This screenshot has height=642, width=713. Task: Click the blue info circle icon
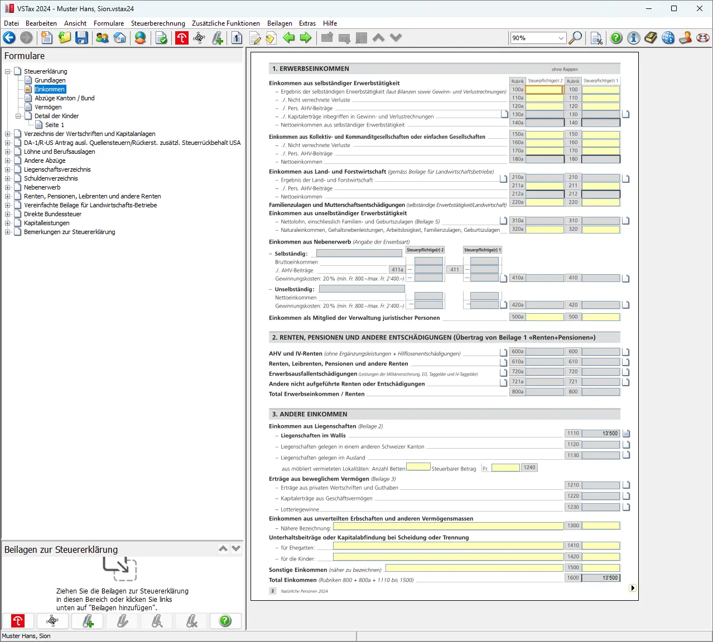[x=633, y=38]
